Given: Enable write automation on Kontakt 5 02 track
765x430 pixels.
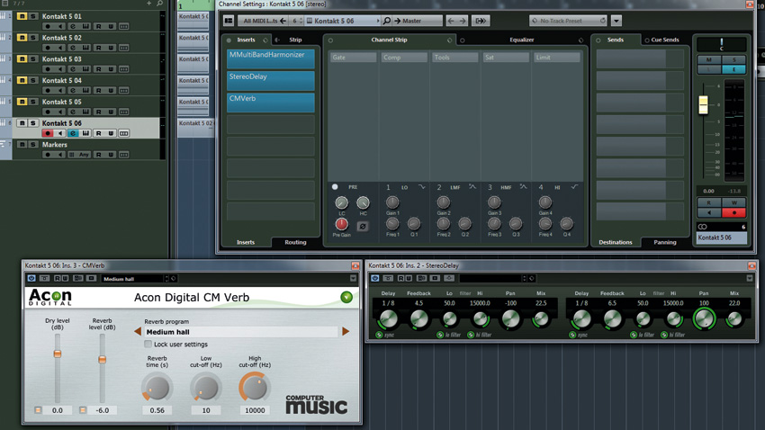Looking at the screenshot, I should click(x=112, y=48).
